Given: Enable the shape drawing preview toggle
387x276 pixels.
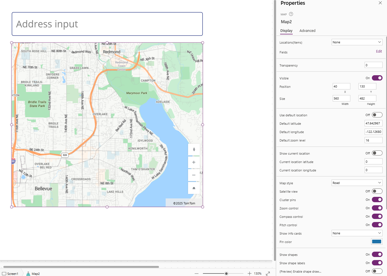Looking at the screenshot, I should [377, 271].
